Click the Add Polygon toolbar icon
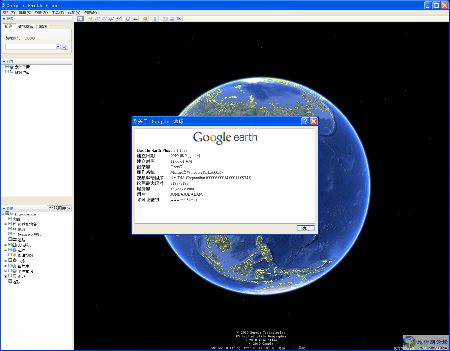 pyautogui.click(x=97, y=19)
